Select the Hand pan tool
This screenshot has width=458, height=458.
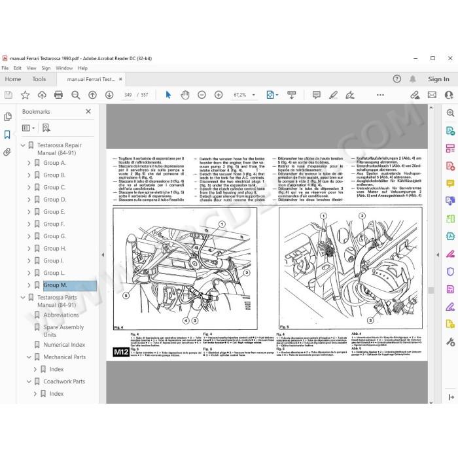(x=185, y=95)
